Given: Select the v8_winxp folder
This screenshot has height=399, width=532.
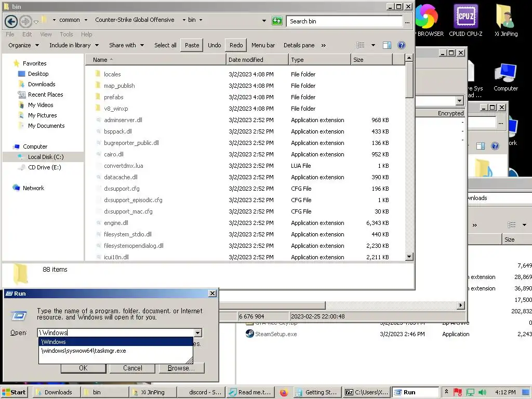Looking at the screenshot, I should tap(116, 109).
